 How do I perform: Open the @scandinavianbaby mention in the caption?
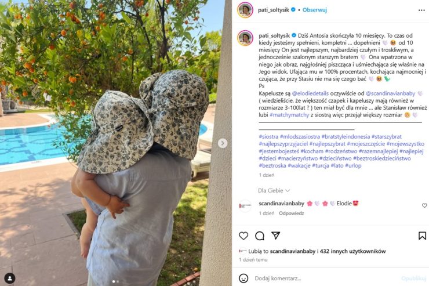pos(390,93)
